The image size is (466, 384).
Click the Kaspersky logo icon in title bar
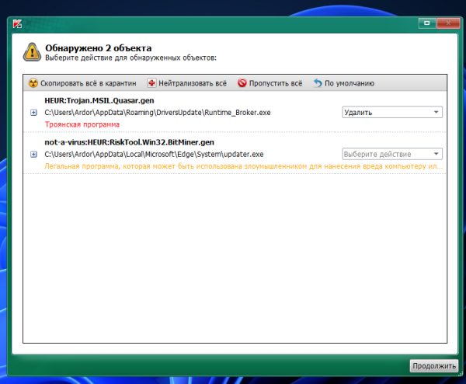coord(17,24)
